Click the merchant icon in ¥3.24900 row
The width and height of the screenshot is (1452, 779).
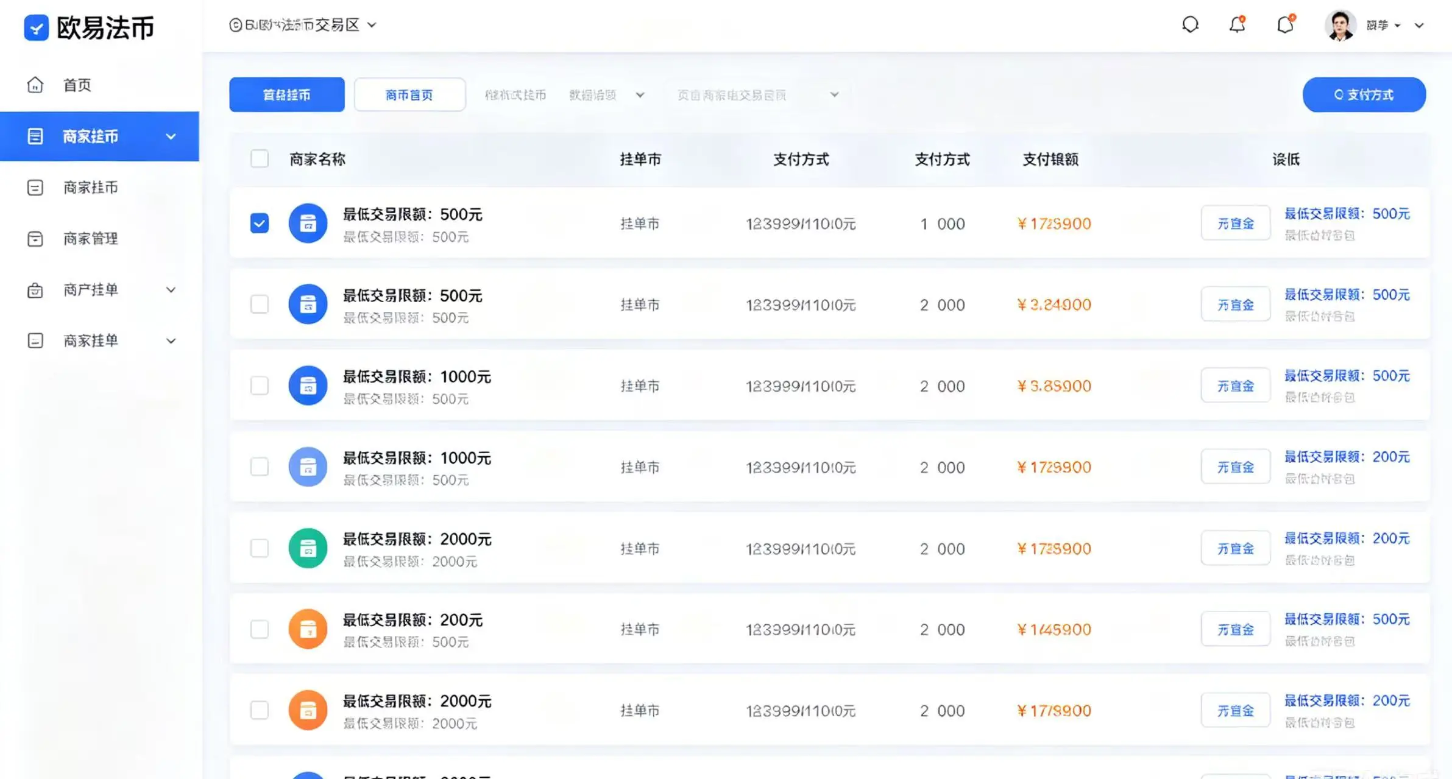(308, 304)
